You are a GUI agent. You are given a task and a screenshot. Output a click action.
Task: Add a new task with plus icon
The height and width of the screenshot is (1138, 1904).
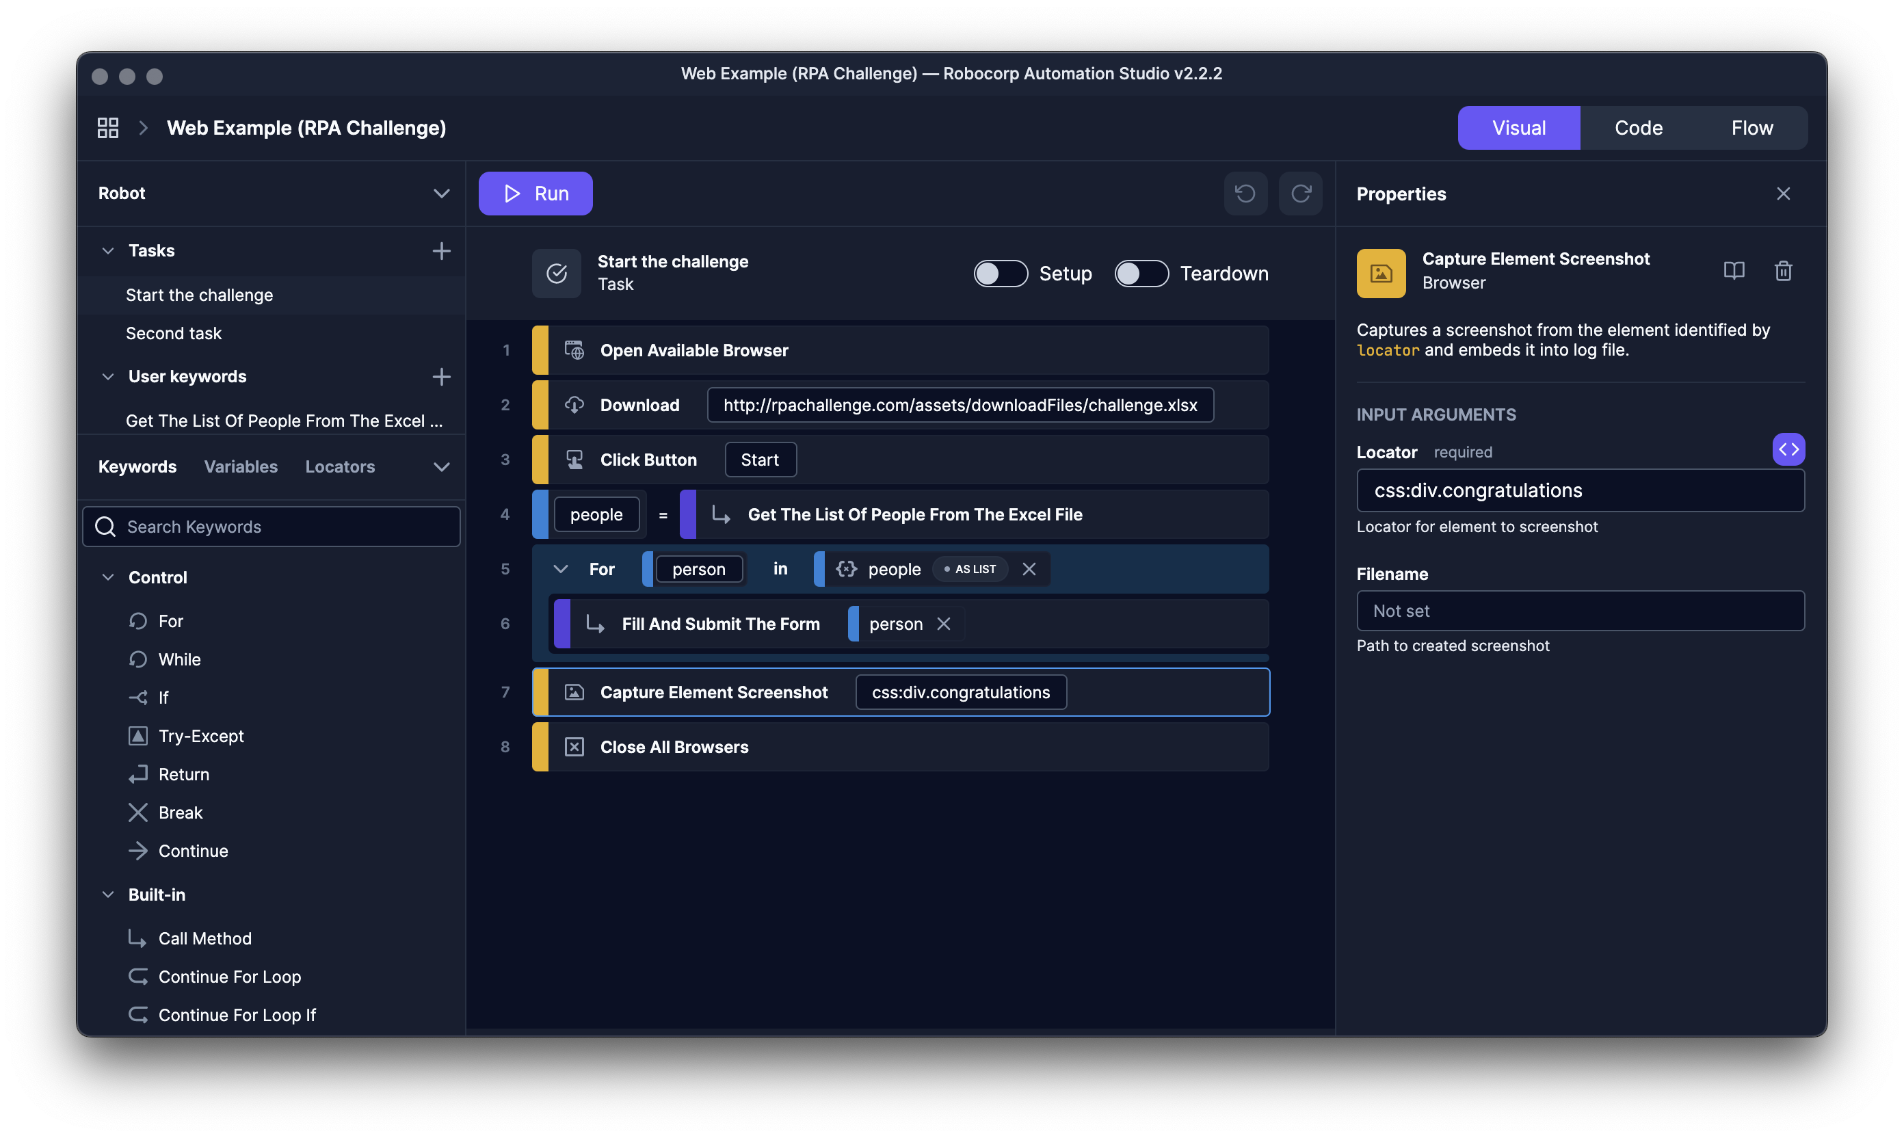point(441,251)
